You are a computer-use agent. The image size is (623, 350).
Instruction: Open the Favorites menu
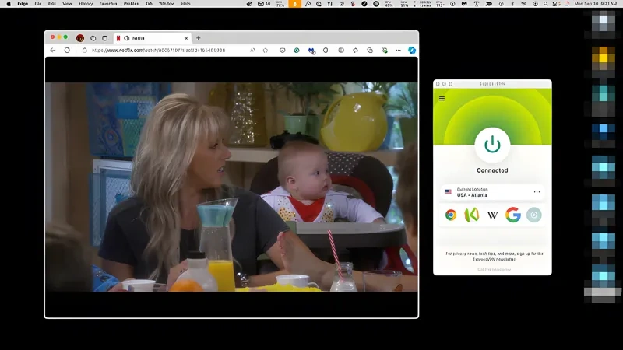coord(108,4)
